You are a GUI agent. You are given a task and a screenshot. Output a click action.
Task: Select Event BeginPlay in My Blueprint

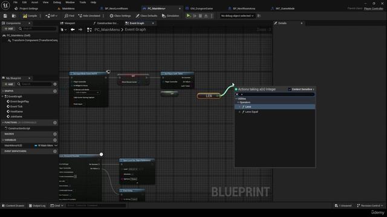[18, 102]
